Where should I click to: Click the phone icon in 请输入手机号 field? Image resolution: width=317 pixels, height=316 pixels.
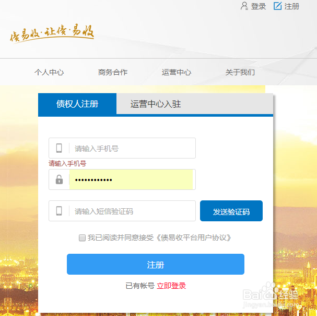pyautogui.click(x=59, y=148)
